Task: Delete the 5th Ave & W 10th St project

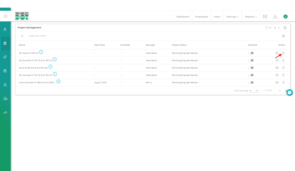Action: (283, 53)
